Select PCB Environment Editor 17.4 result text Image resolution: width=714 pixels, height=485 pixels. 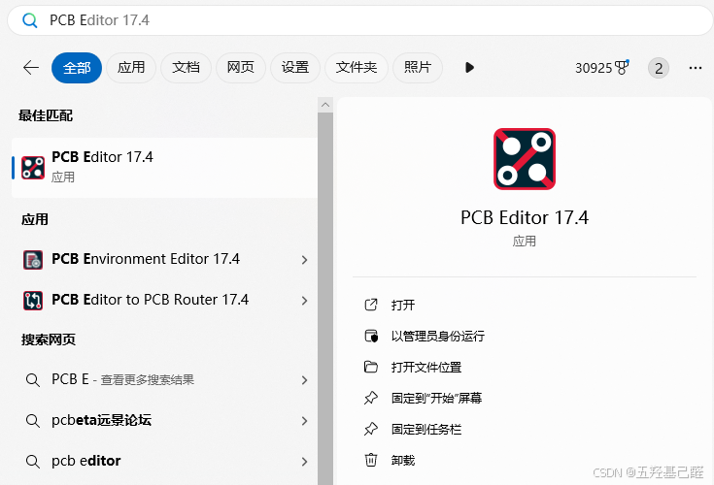(146, 259)
